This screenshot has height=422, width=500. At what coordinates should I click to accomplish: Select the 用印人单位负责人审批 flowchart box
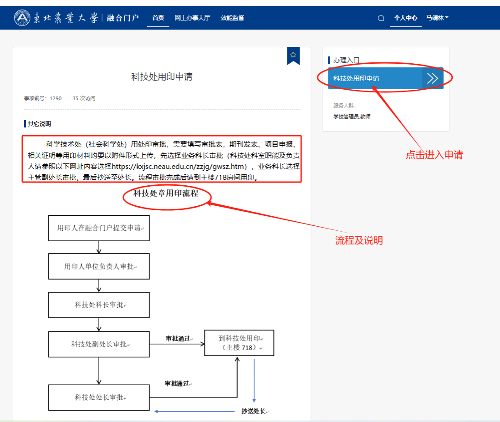pos(99,266)
